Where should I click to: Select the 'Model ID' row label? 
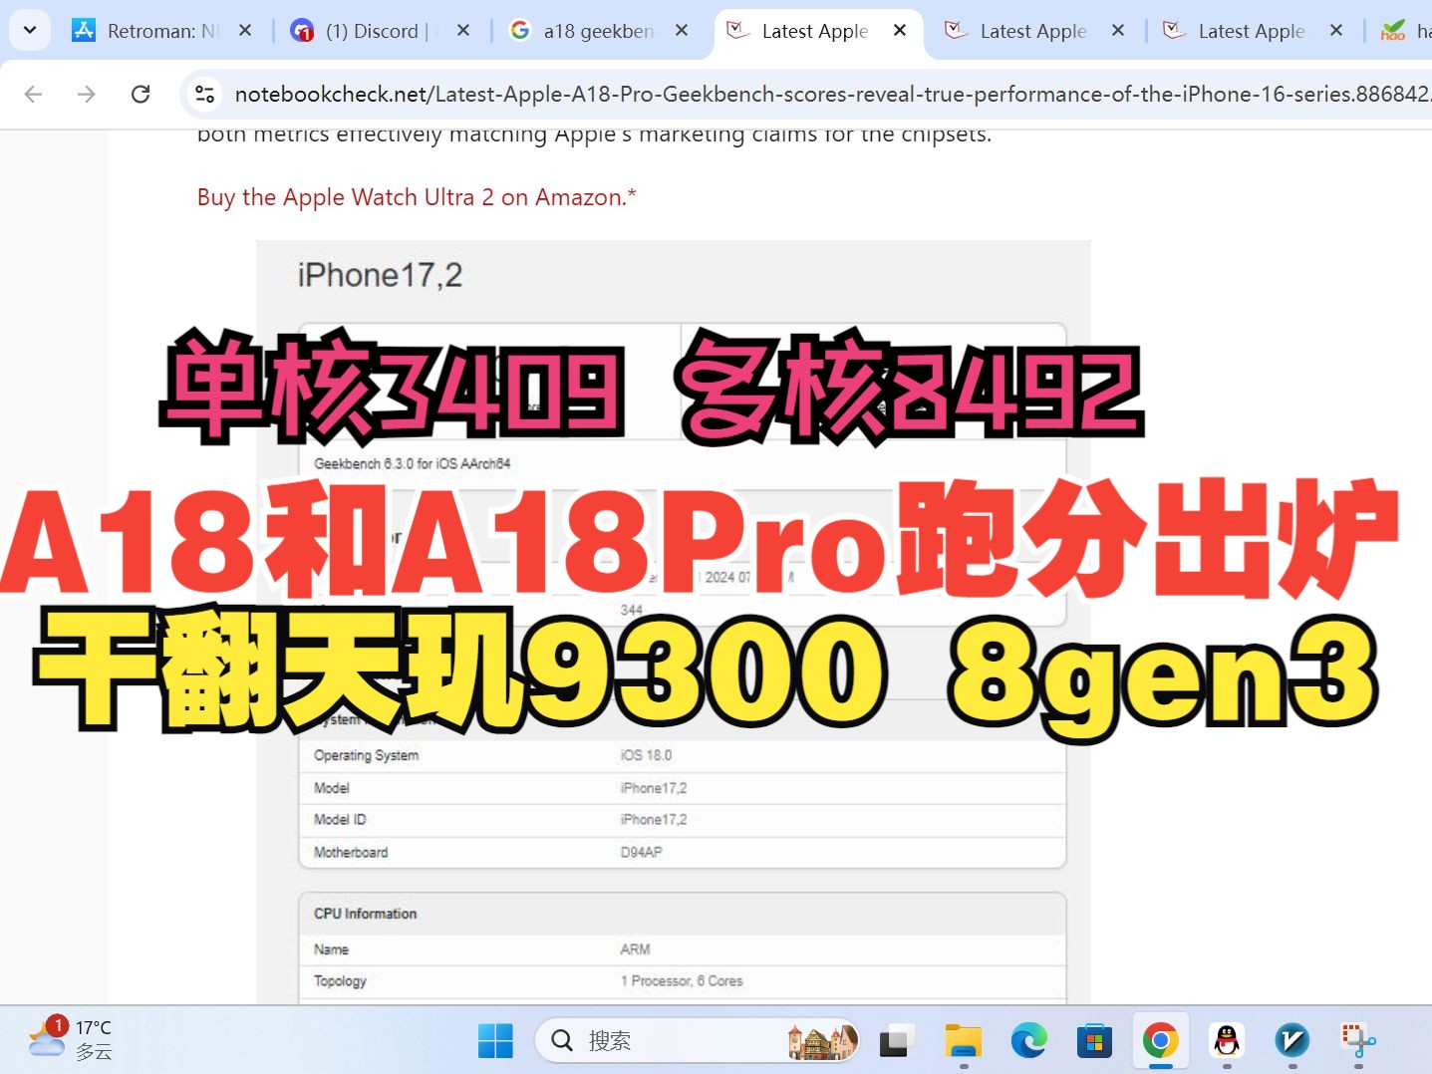tap(340, 820)
